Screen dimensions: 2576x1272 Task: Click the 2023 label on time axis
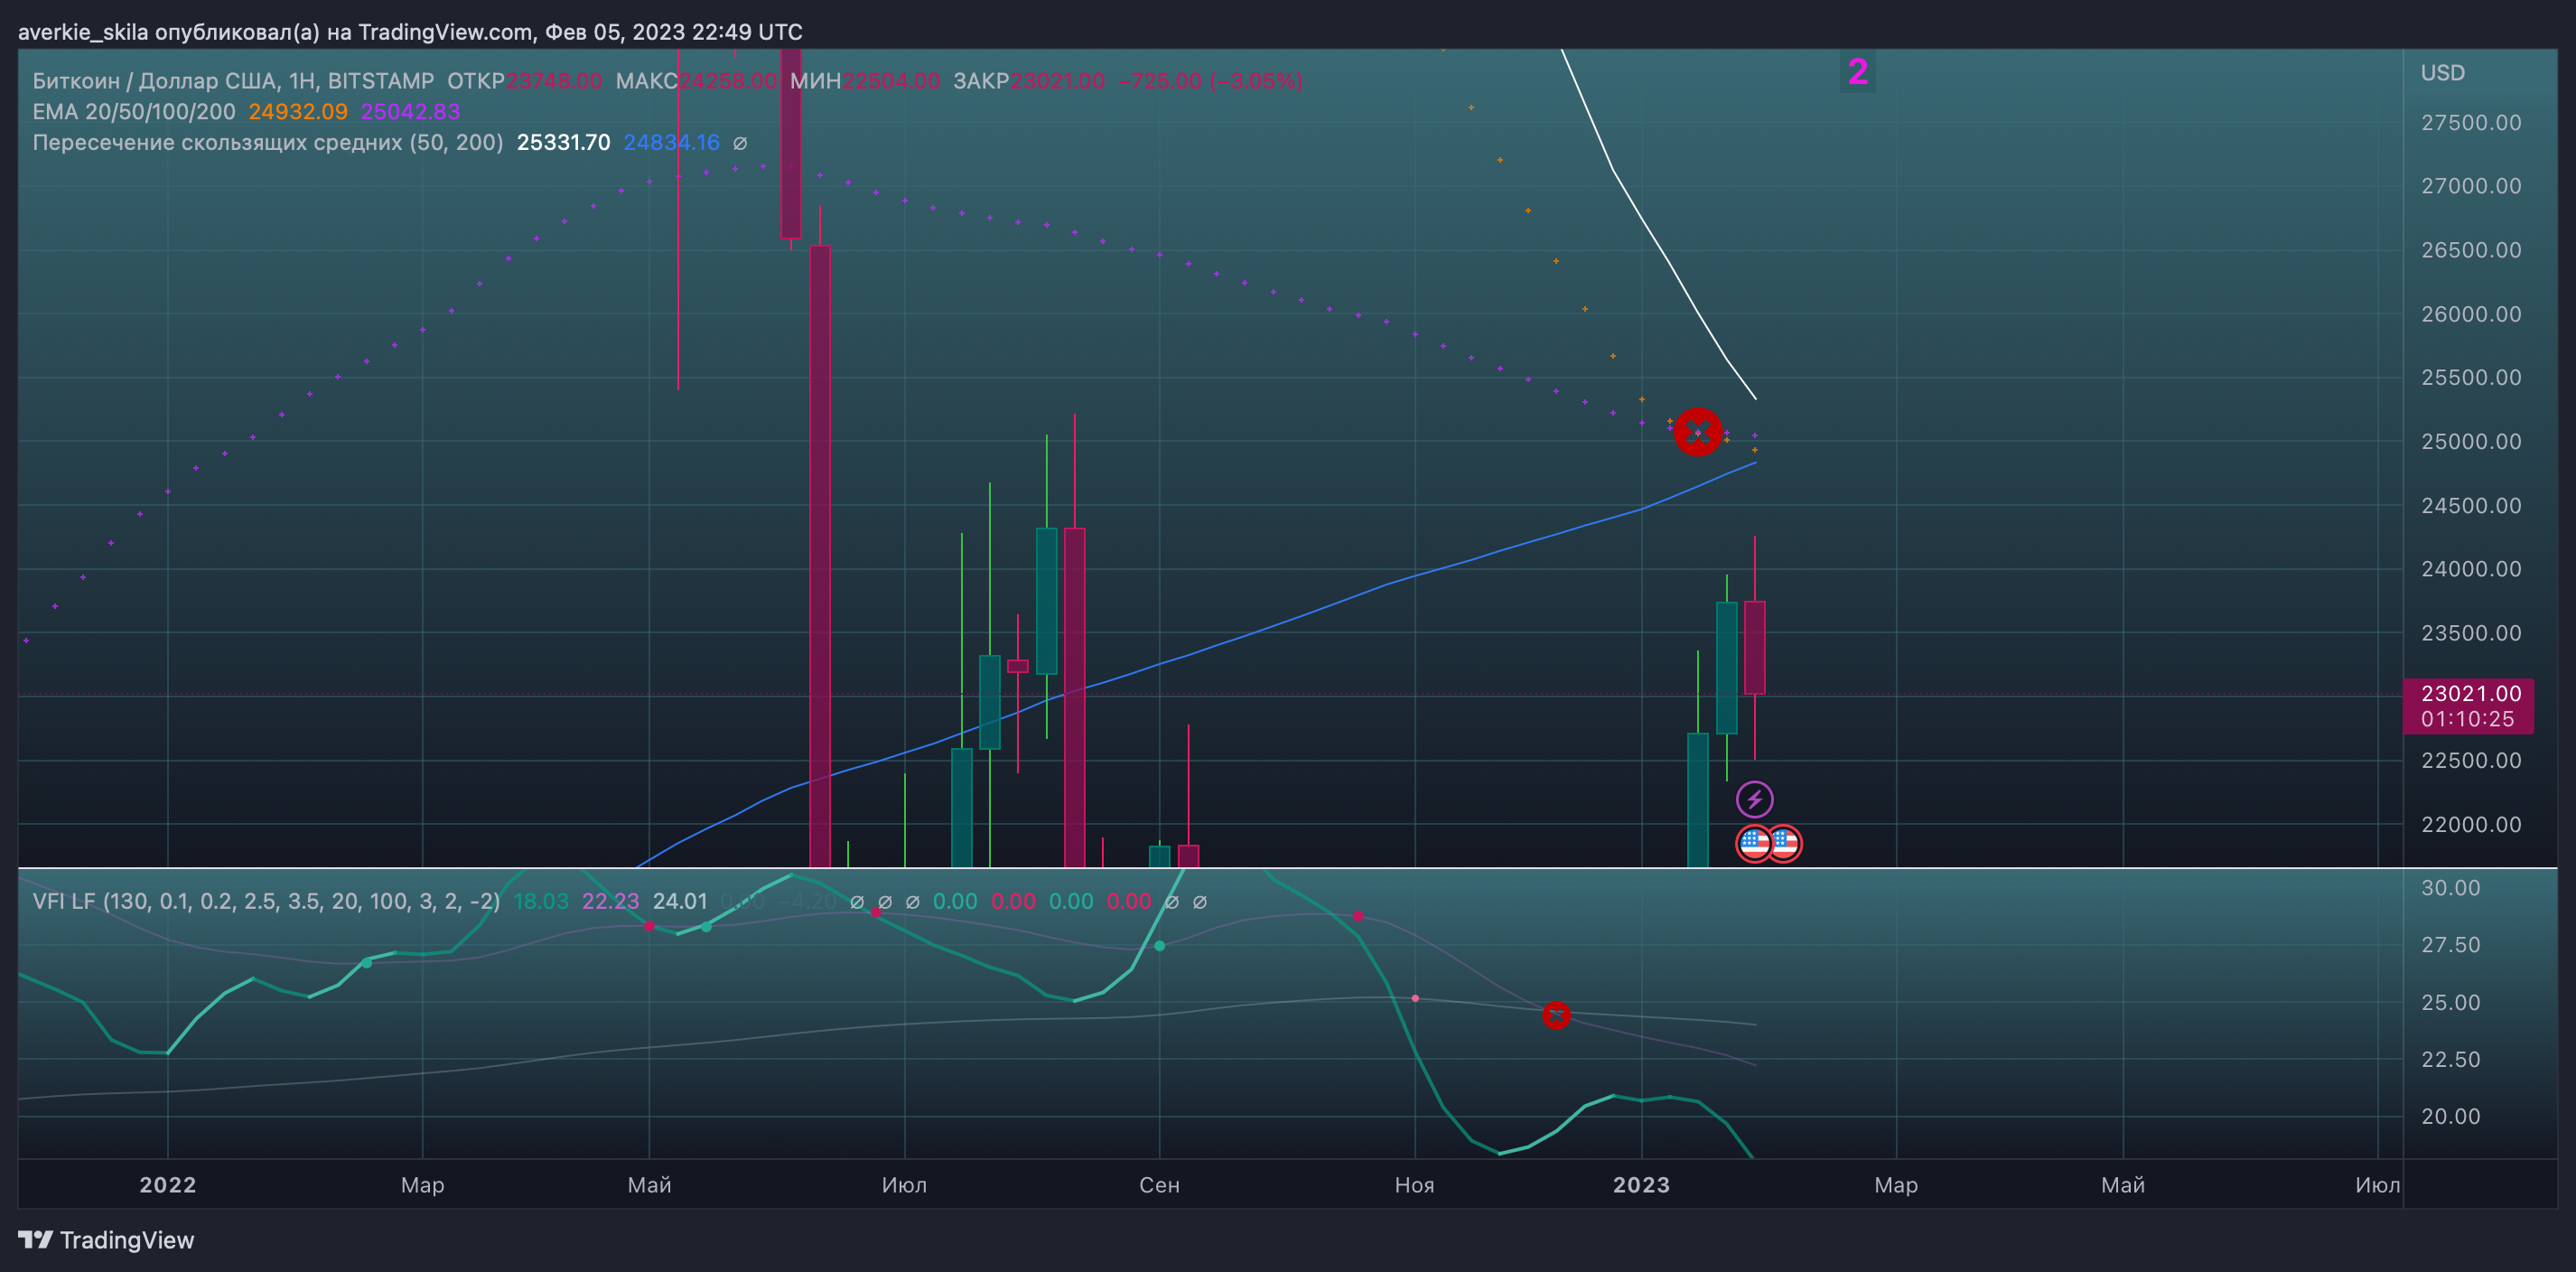tap(1641, 1185)
